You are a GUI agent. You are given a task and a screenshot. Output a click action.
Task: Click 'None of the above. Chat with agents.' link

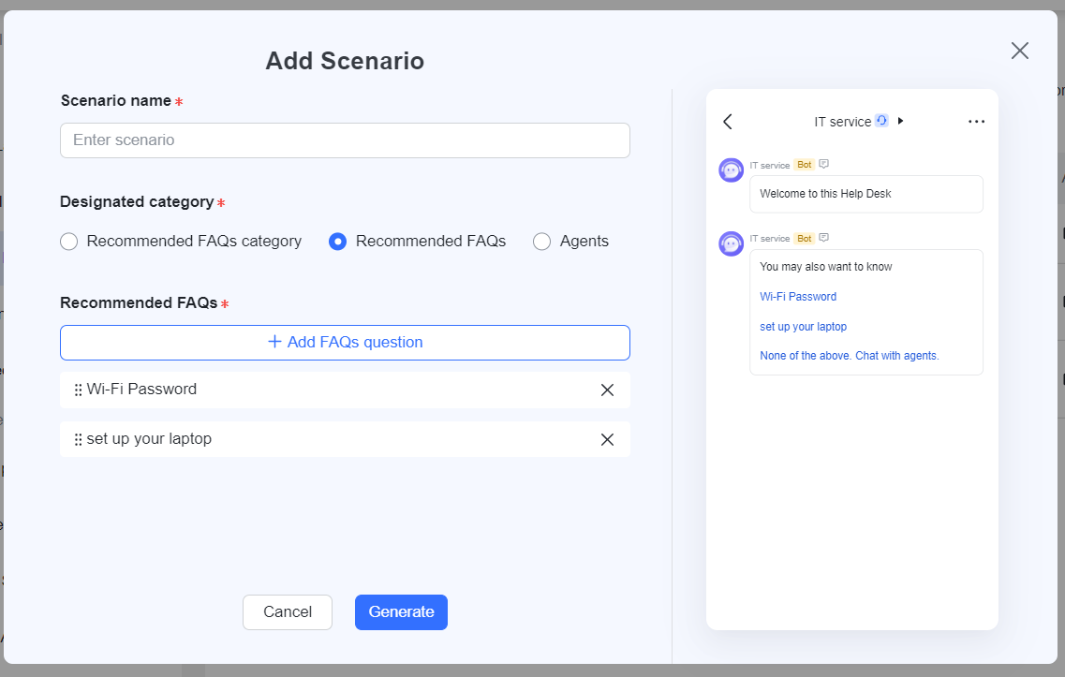(849, 356)
